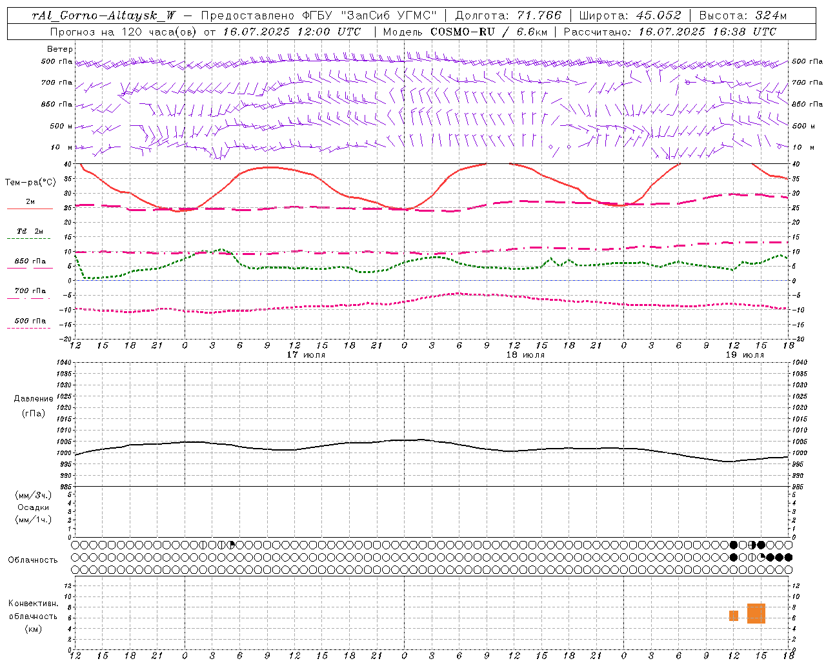This screenshot has height=661, width=826.
Task: Click the Тем-ра(°C) temperature panel label
Action: [x=30, y=183]
